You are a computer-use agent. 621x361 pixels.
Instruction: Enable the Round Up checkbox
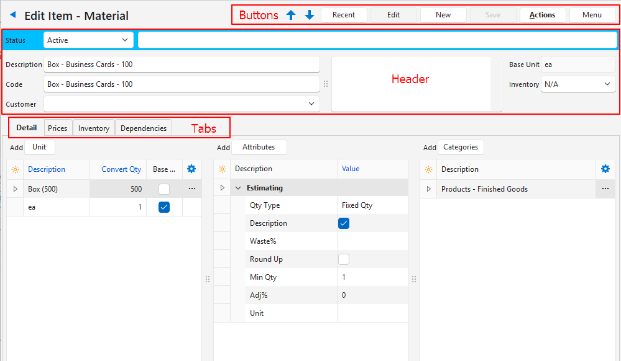point(344,259)
